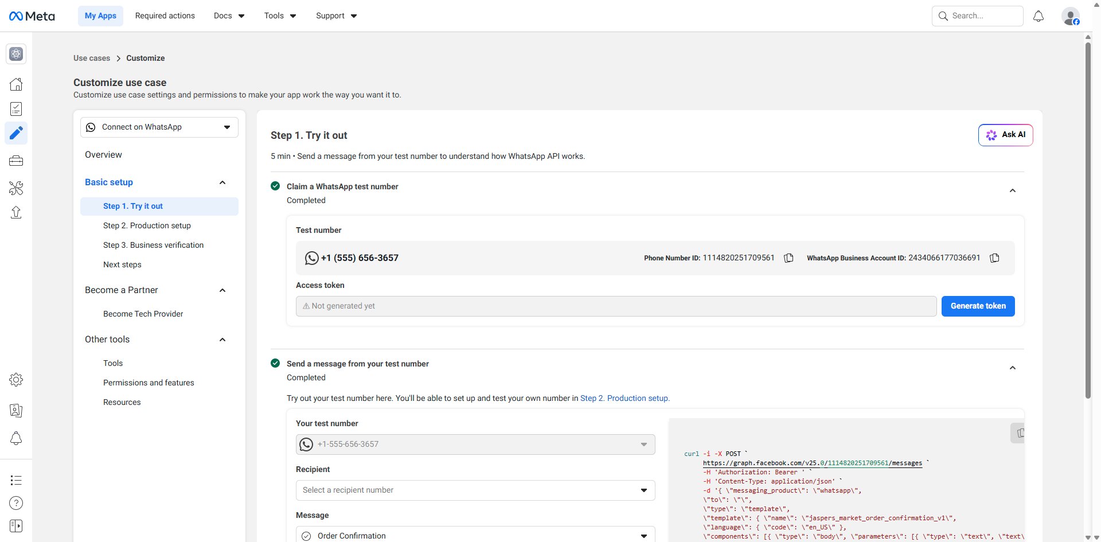Open the alerts bell icon in sidebar

coord(16,439)
